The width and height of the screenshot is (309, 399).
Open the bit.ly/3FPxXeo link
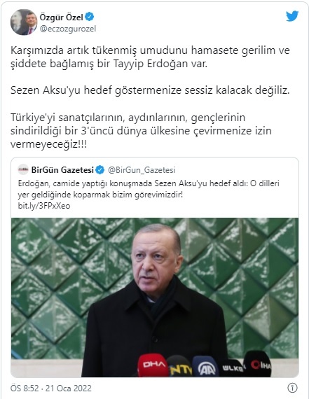click(44, 206)
